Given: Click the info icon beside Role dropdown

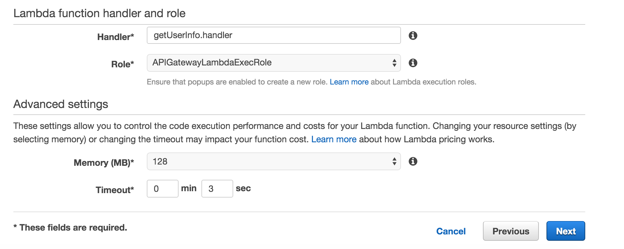Looking at the screenshot, I should coord(413,63).
